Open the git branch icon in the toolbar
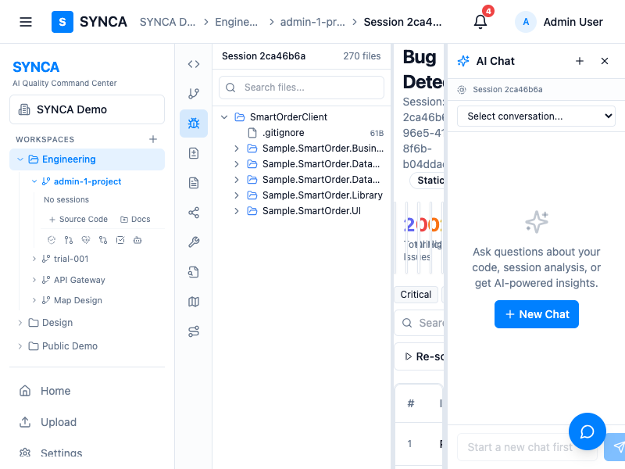Screen dimensions: 625x469 click(194, 94)
